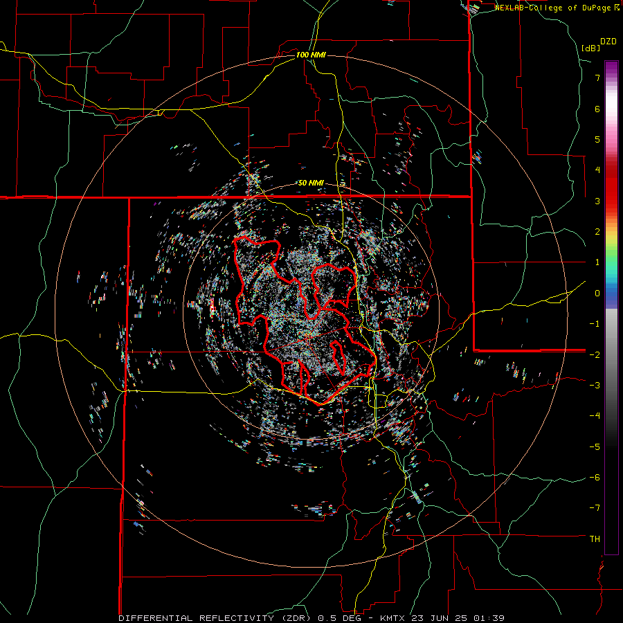
Task: Click the 3 value on the color scale
Action: 597,201
